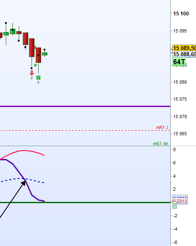Click the indicator scale value 6
The width and height of the screenshot is (196, 246).
pos(174,163)
